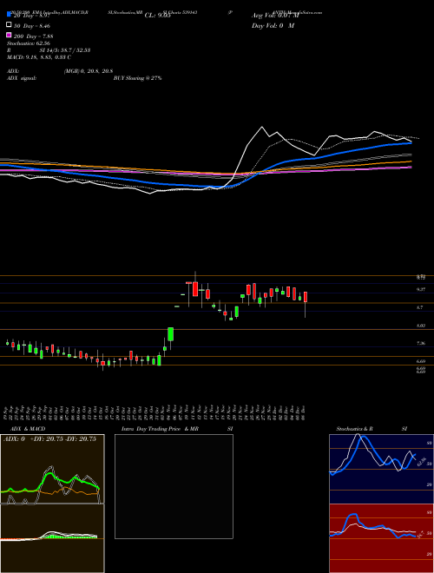Click the '(MGR) 0, 20.8, 20.8' ADX values
The width and height of the screenshot is (434, 573).
[x=88, y=71]
